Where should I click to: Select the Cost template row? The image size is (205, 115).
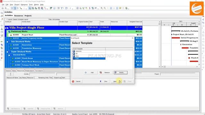click(x=89, y=58)
